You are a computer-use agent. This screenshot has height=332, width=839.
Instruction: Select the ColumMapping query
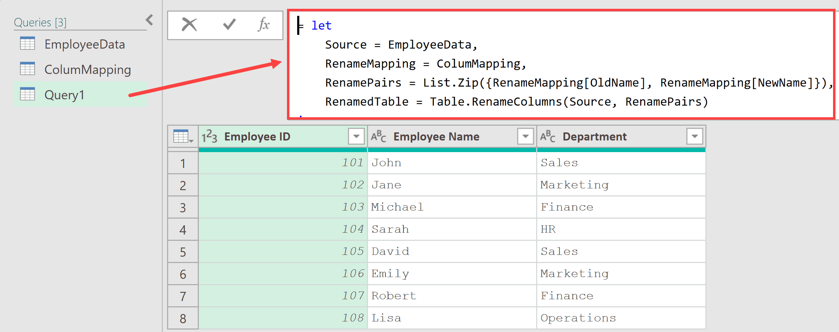point(87,69)
